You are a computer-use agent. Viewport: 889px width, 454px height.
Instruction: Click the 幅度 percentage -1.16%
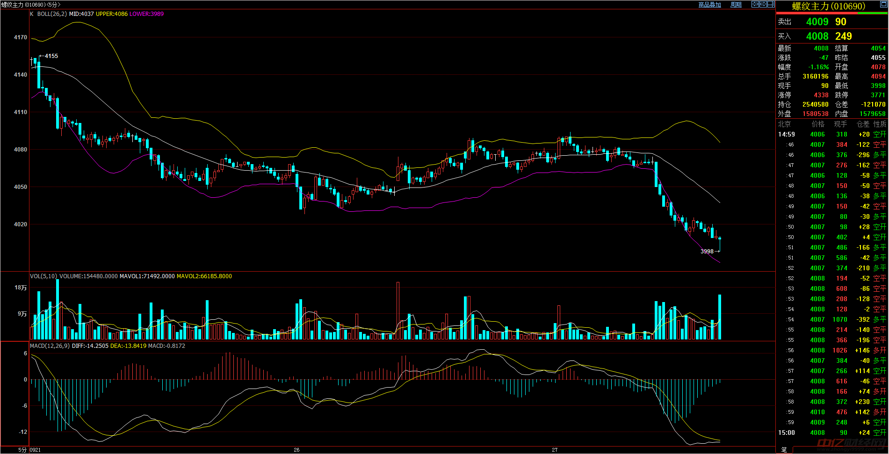(819, 67)
